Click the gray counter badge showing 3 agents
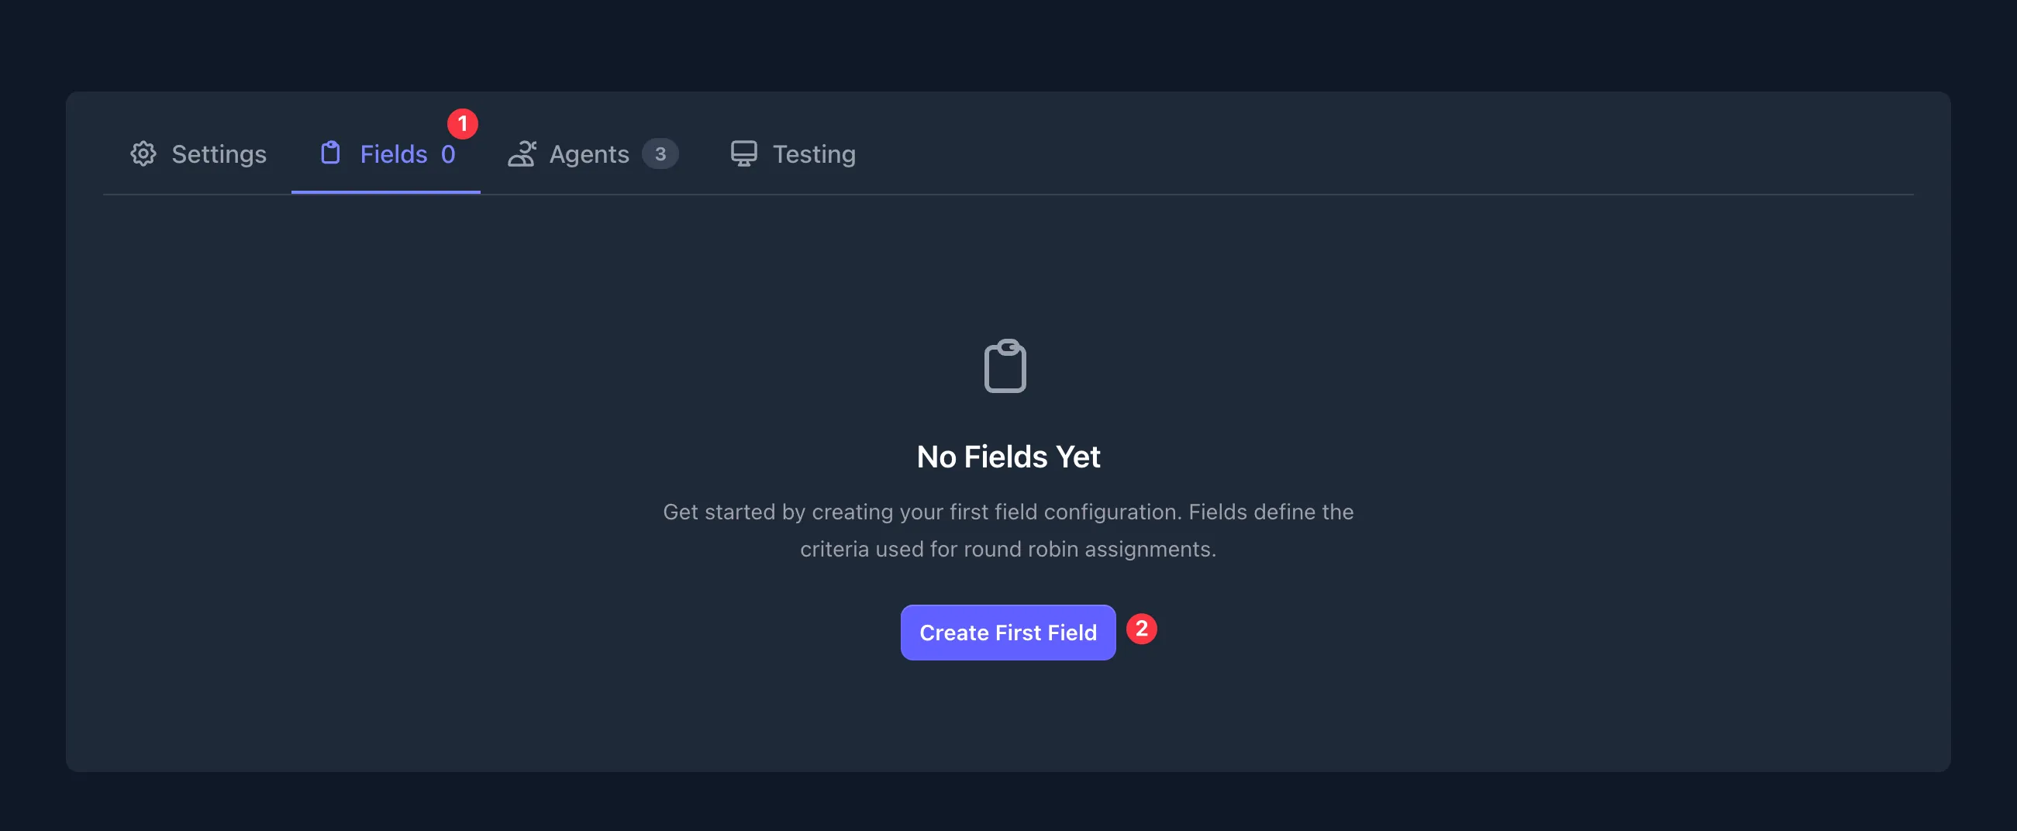This screenshot has width=2017, height=831. point(661,153)
